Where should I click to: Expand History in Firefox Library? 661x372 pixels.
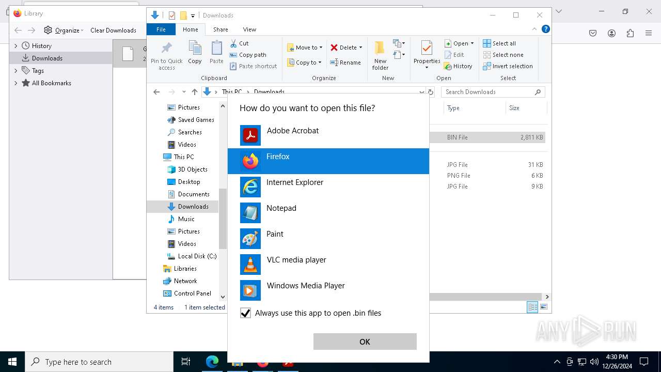(15, 46)
